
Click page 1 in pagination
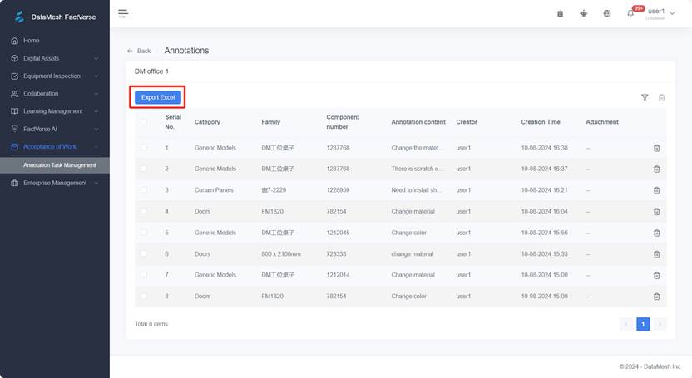click(643, 324)
